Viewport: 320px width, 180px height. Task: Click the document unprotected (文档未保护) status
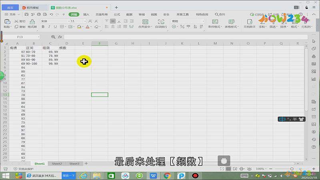point(24,169)
